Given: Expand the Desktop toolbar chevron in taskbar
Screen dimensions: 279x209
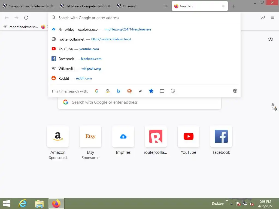Looking at the screenshot, I should (227, 201).
